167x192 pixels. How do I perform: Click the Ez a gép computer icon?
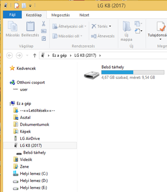pos(13,104)
